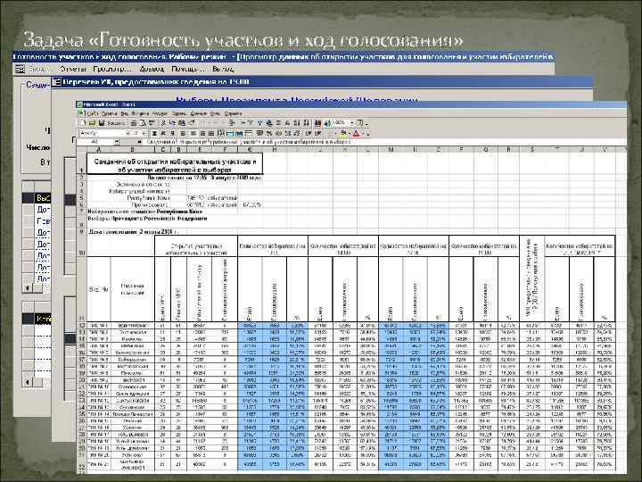Select the Format Painter brush icon
Image resolution: width=642 pixels, height=482 pixels.
pos(192,123)
